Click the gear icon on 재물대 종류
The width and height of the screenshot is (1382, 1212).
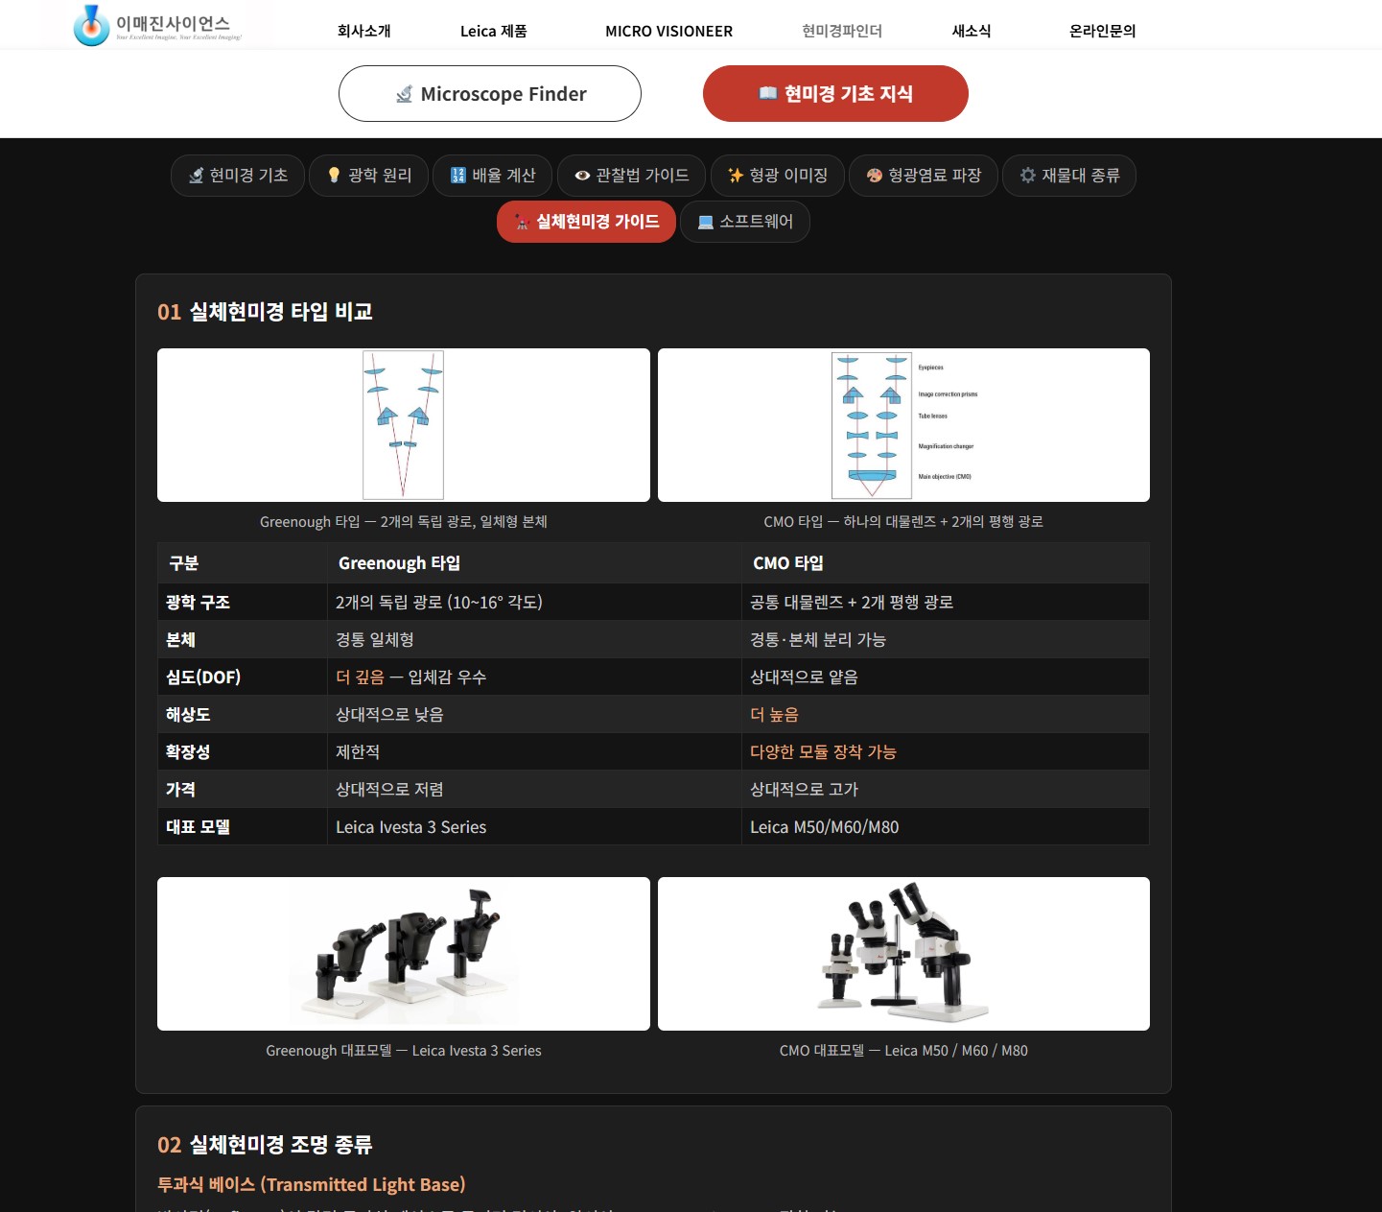click(1028, 176)
